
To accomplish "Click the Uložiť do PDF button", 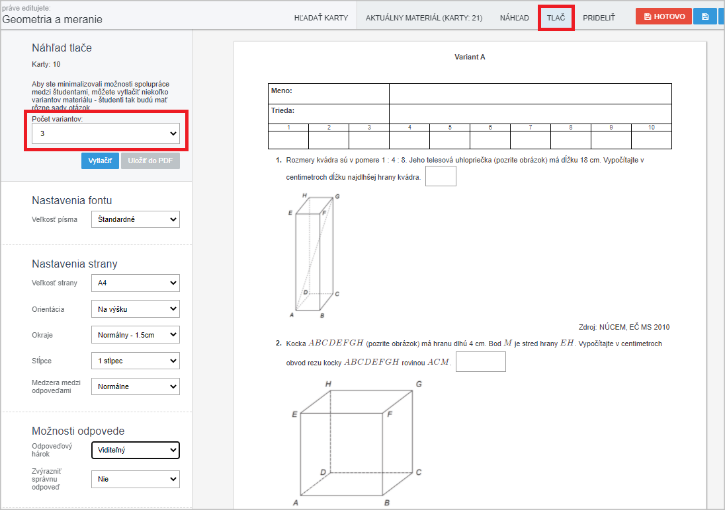I will [x=150, y=161].
